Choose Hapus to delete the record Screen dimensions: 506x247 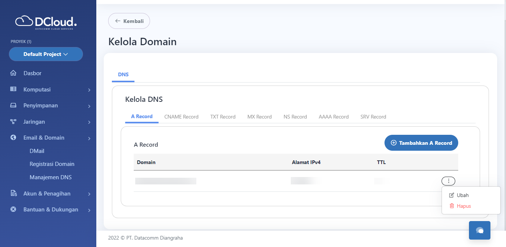click(463, 206)
